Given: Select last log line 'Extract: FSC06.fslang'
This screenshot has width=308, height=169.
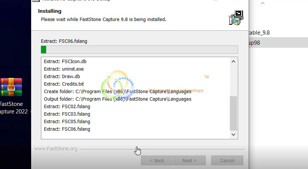Looking at the screenshot, I should [x=67, y=129].
